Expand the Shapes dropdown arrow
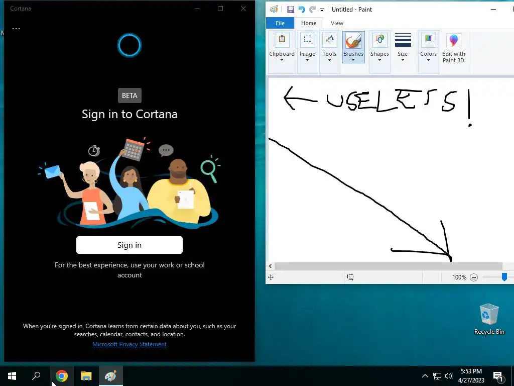The width and height of the screenshot is (514, 386). 379,60
